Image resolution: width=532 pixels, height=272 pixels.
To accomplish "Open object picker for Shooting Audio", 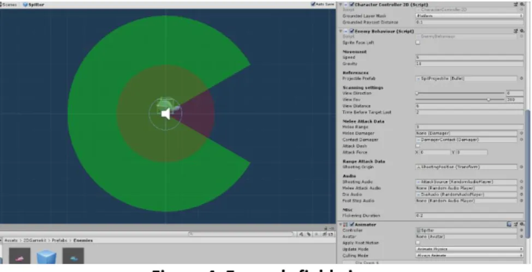I will click(522, 182).
